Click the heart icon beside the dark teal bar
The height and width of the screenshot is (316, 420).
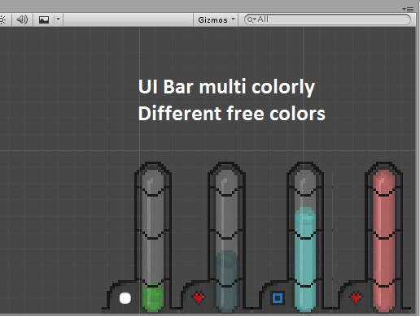(199, 297)
